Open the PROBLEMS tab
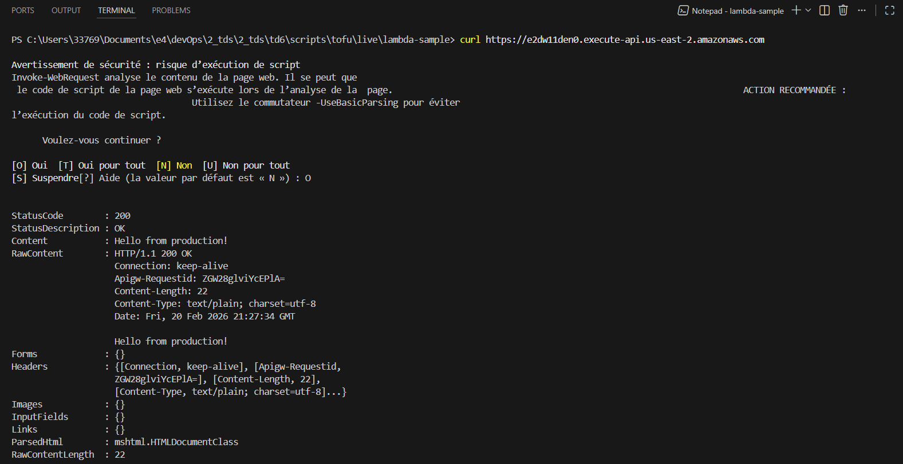 click(171, 10)
